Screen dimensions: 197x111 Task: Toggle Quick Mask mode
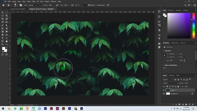pos(2,55)
